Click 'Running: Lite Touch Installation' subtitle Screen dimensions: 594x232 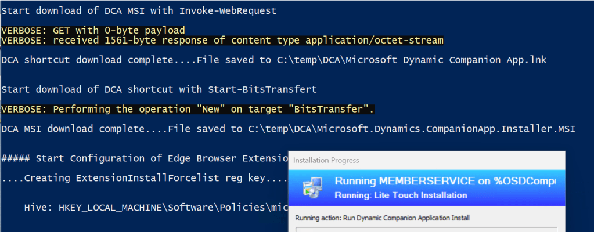point(401,195)
